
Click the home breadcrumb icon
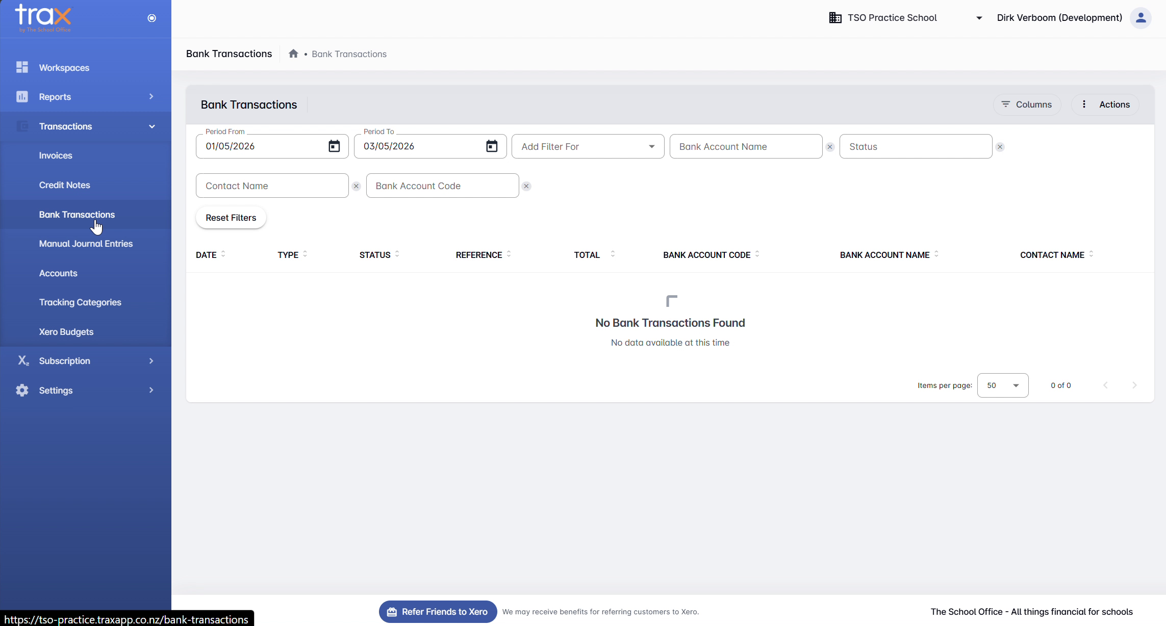(x=293, y=54)
